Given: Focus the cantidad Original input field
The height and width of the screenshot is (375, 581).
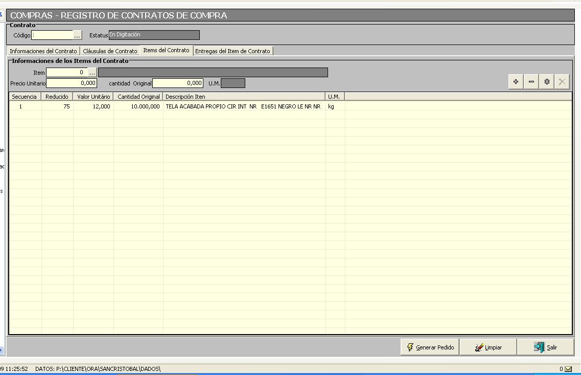Looking at the screenshot, I should click(x=177, y=83).
